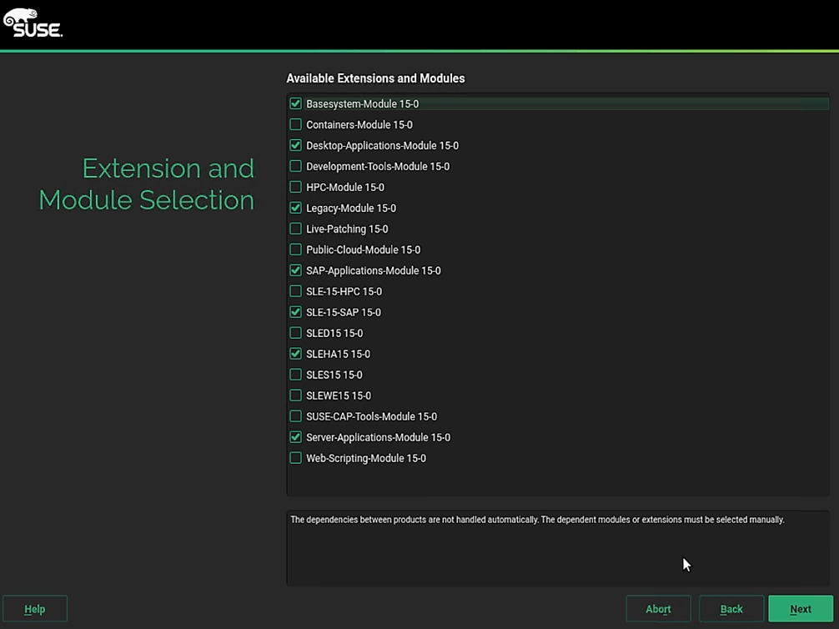Uncheck SLE-15-SAP 15-0 checkbox

click(x=295, y=312)
